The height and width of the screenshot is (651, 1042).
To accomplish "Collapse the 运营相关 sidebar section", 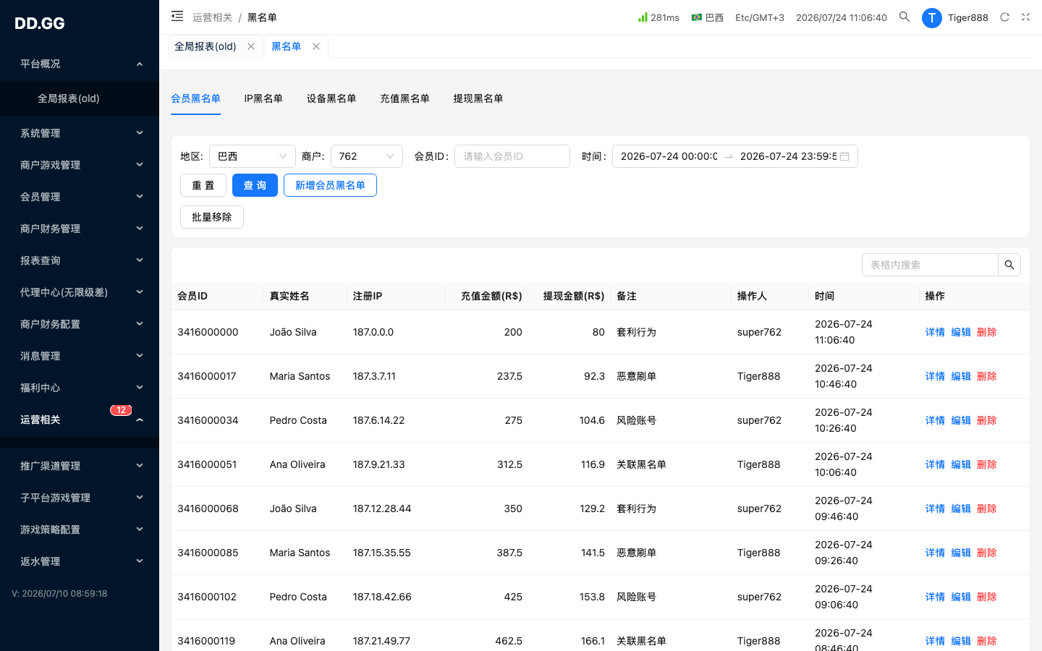I will (80, 420).
